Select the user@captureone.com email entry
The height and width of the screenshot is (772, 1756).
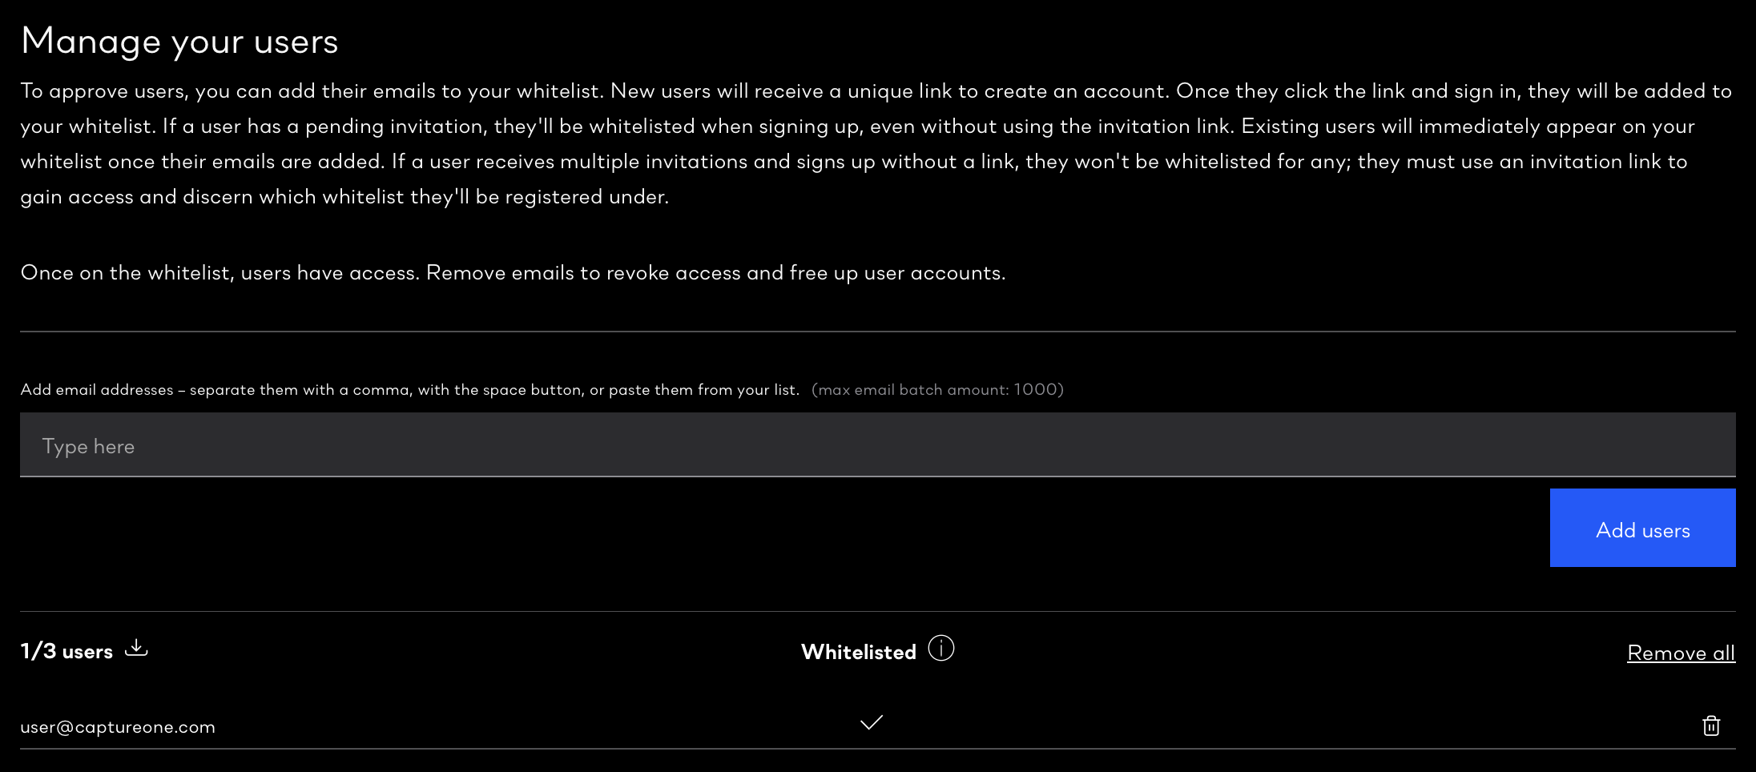(118, 727)
